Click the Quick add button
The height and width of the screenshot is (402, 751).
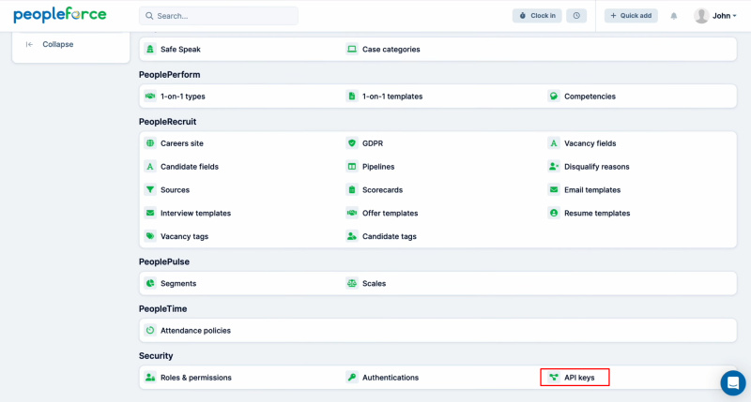point(631,16)
